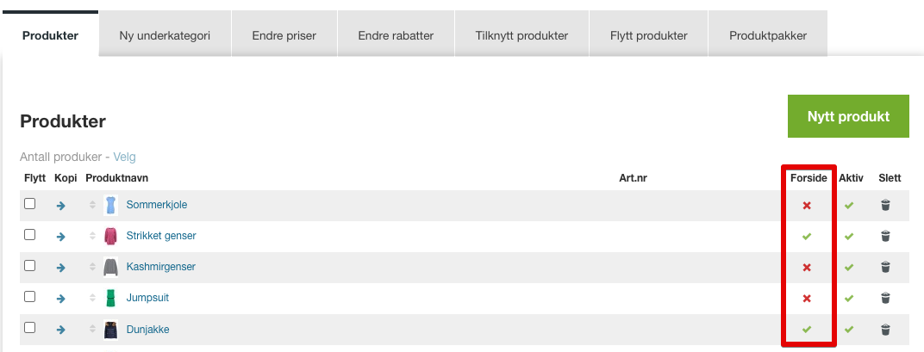Click the sort handle beside Strikket genser

point(92,236)
